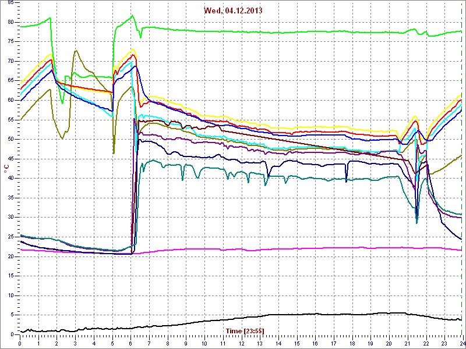This screenshot has width=466, height=349.
Task: Click the °C vertical axis unit label
Action: (6, 170)
